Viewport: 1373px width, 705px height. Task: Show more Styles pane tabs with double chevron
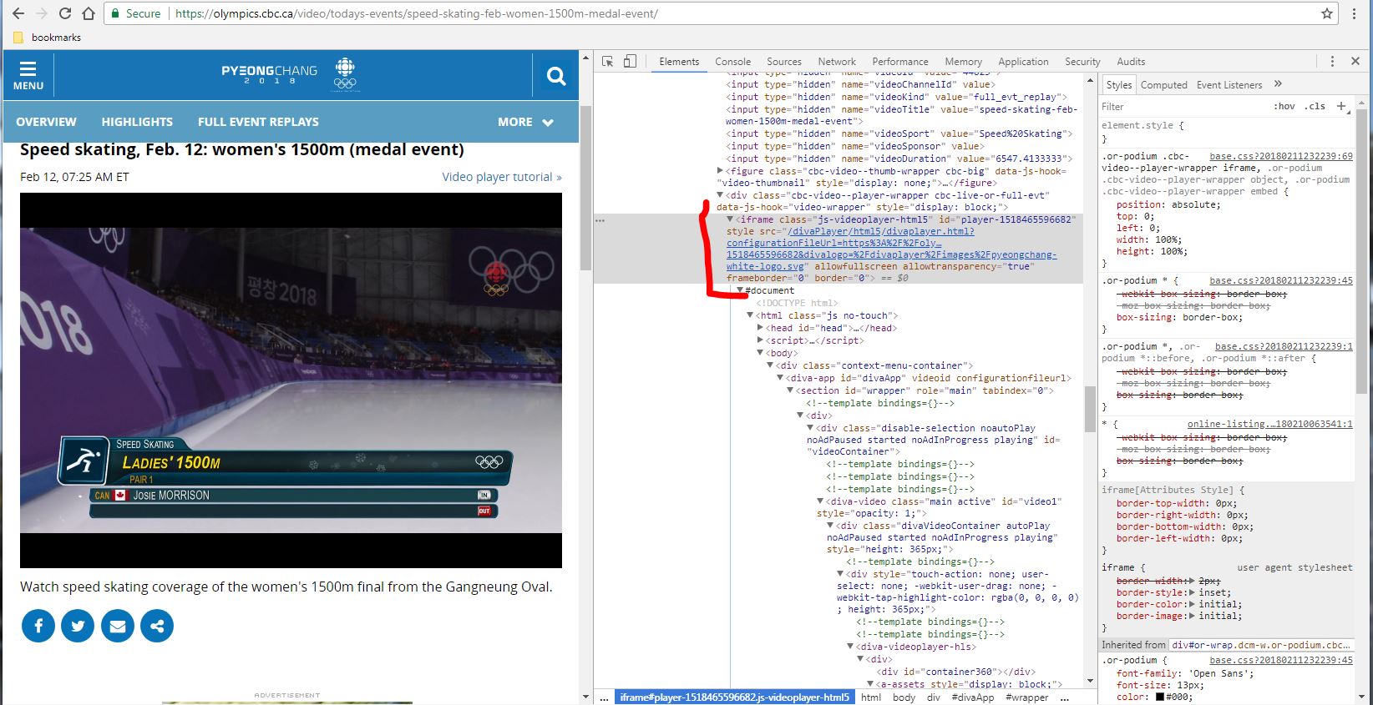[1278, 84]
